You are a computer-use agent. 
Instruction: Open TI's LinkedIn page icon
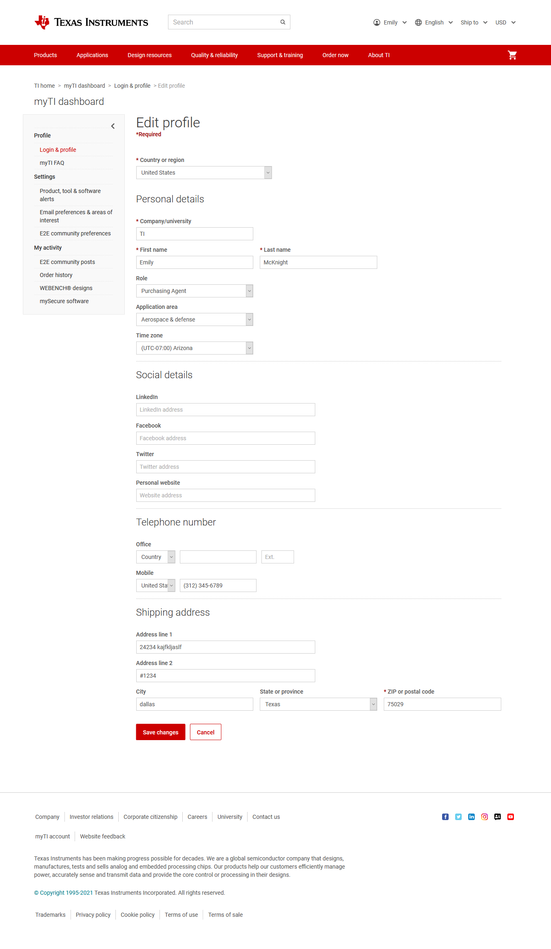tap(471, 817)
